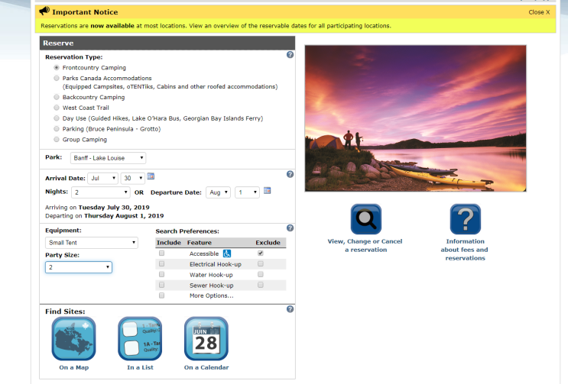
Task: Check Exclude for Electrical Hook-up
Action: click(x=261, y=264)
